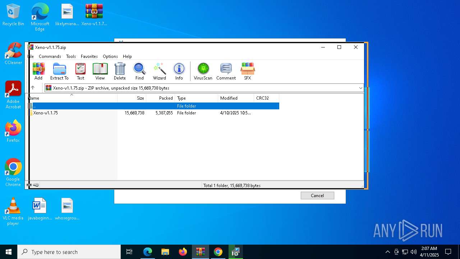The width and height of the screenshot is (460, 259).
Task: Sort by Size column header
Action: coord(132,98)
